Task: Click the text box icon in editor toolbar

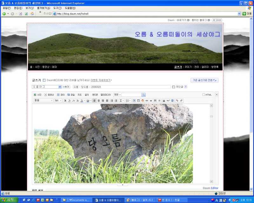Action: [x=134, y=101]
